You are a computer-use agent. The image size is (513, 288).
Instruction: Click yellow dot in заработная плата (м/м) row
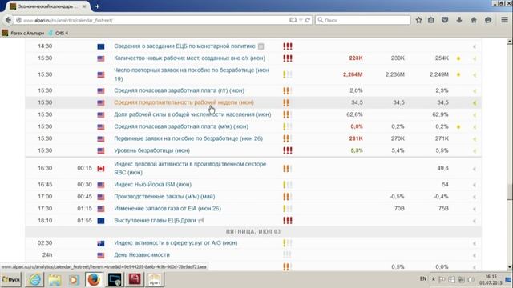pos(458,126)
